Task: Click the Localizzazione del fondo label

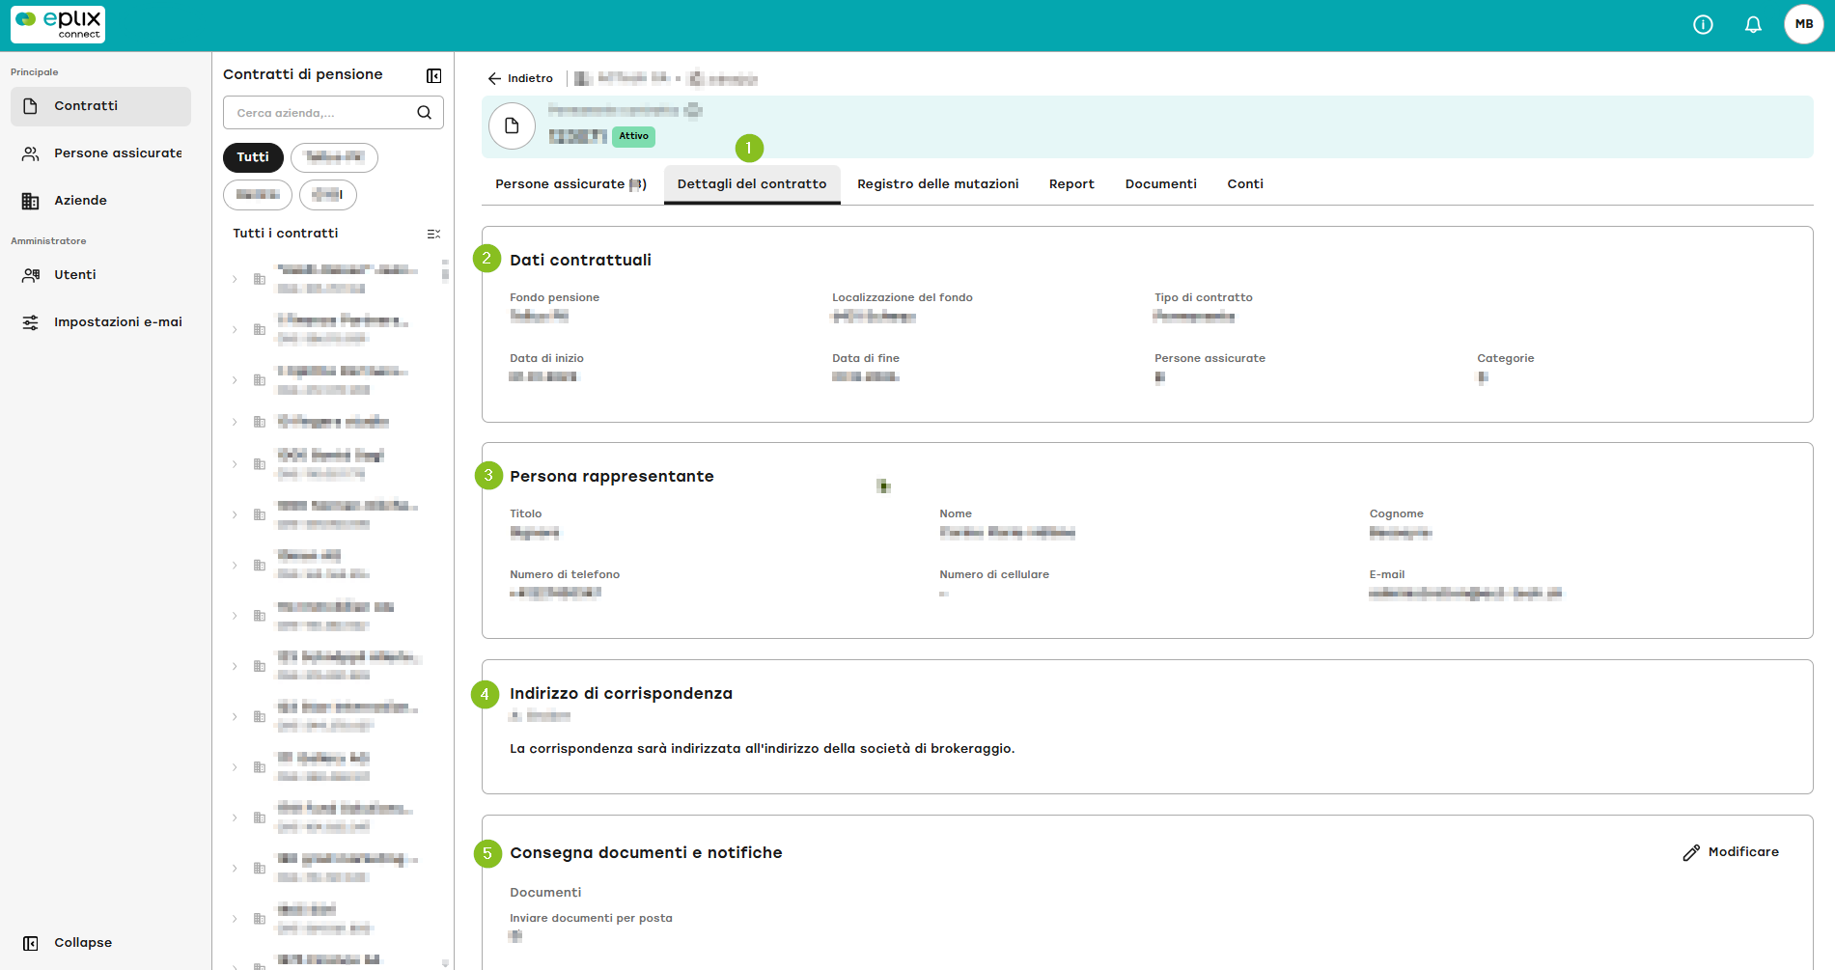Action: click(x=903, y=298)
